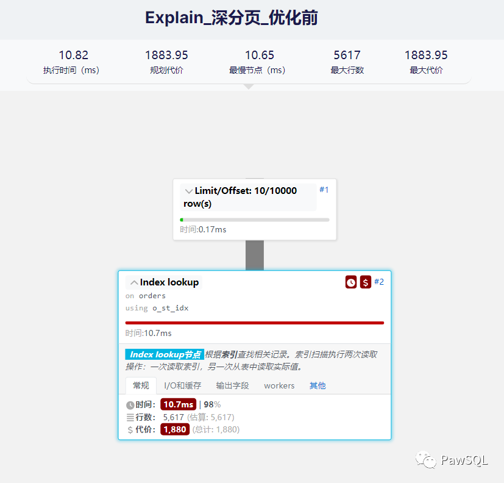Collapse the Index lookup node chevron

click(134, 282)
